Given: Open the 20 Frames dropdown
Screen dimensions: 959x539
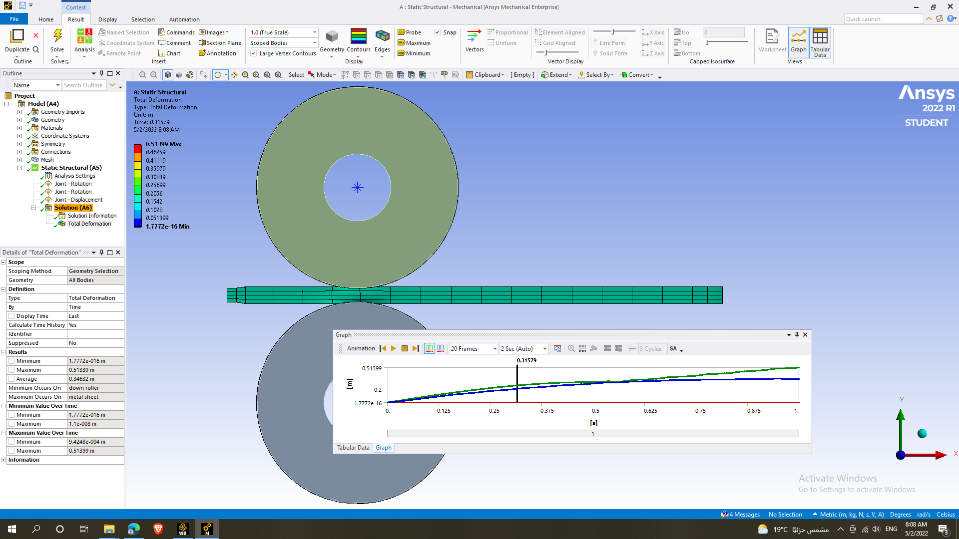Looking at the screenshot, I should 474,348.
